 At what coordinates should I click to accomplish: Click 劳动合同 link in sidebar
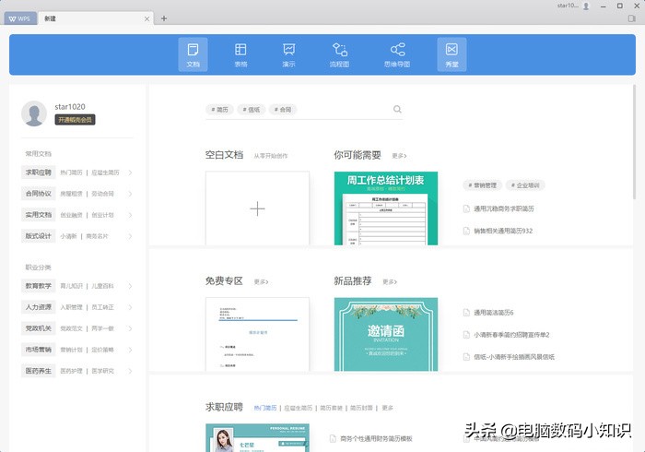[x=102, y=194]
